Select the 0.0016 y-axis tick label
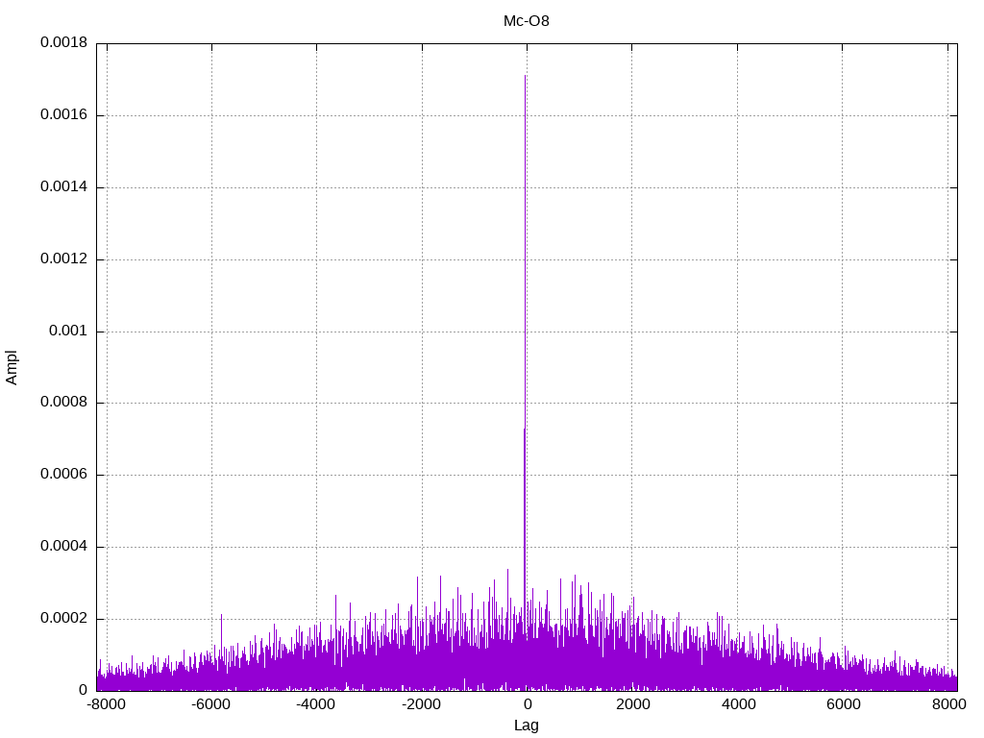 [x=63, y=115]
